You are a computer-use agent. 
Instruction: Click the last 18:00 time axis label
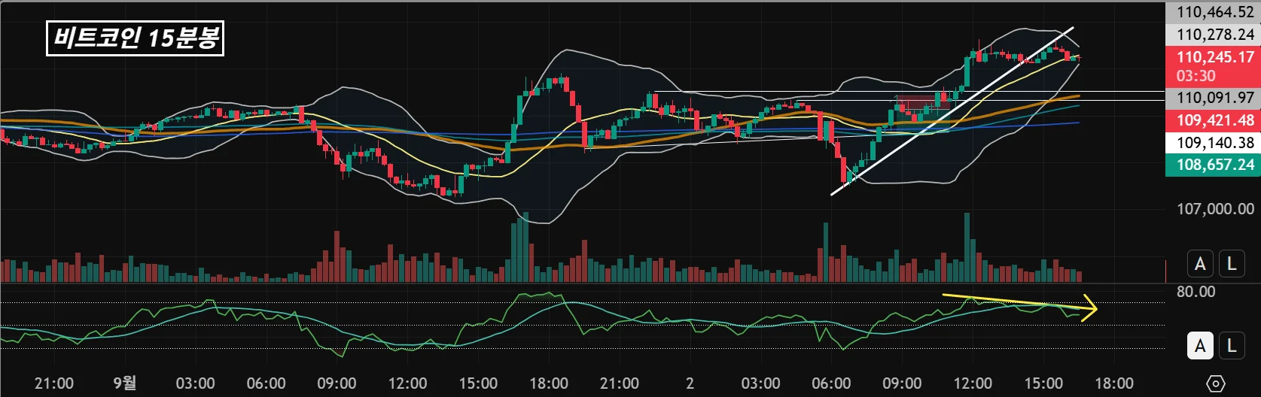point(1114,383)
